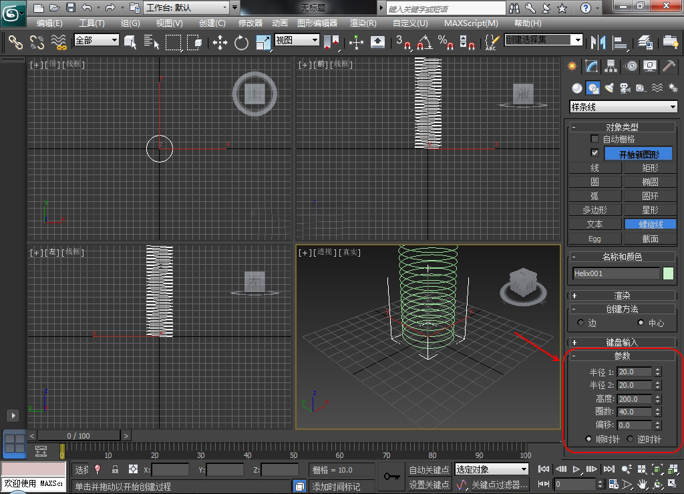Open the 全部 selection filter dropdown
Screen dimensions: 684x494
pos(96,41)
